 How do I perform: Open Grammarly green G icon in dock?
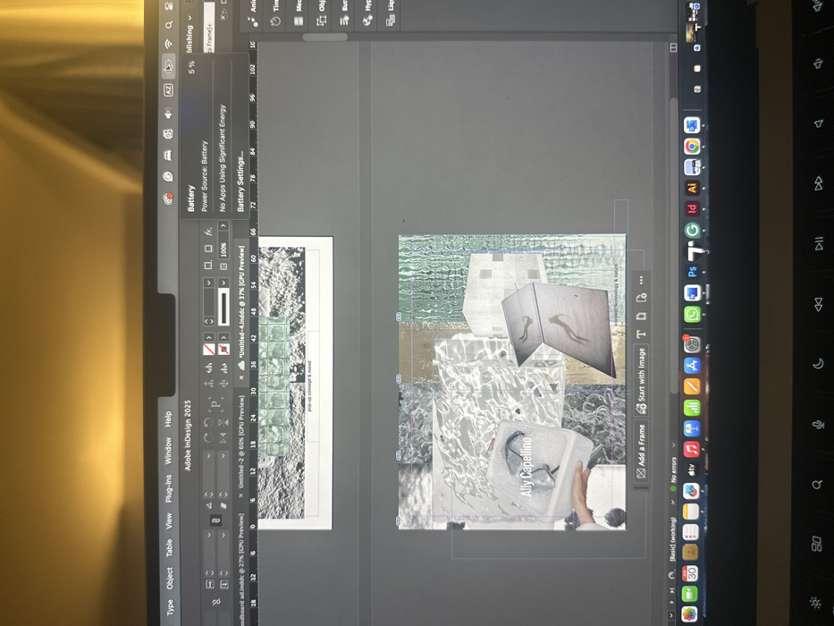click(692, 230)
